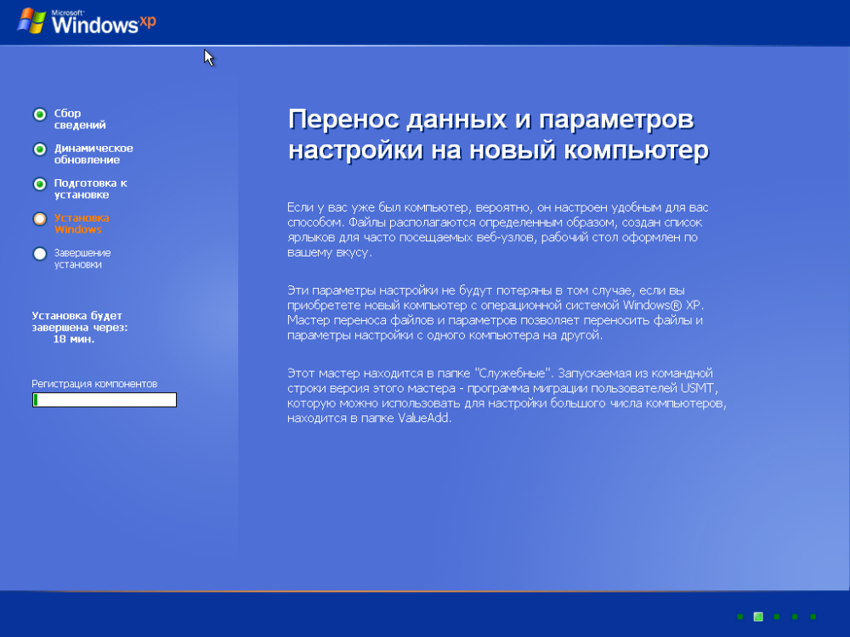
Task: Click the component registration progress bar
Action: point(104,400)
